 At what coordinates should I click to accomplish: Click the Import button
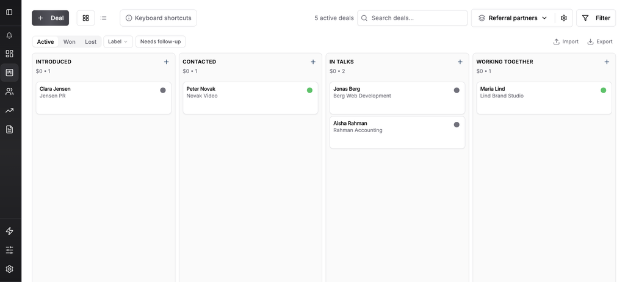pyautogui.click(x=566, y=42)
